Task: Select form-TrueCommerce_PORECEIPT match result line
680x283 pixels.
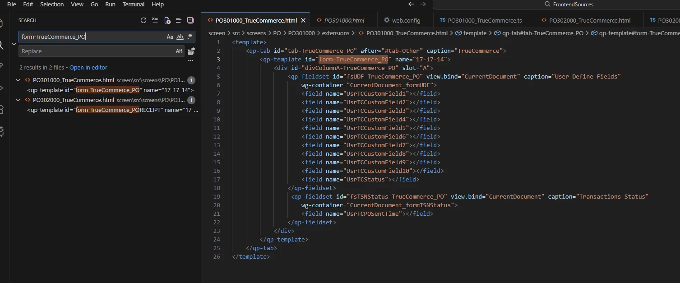Action: pos(112,110)
